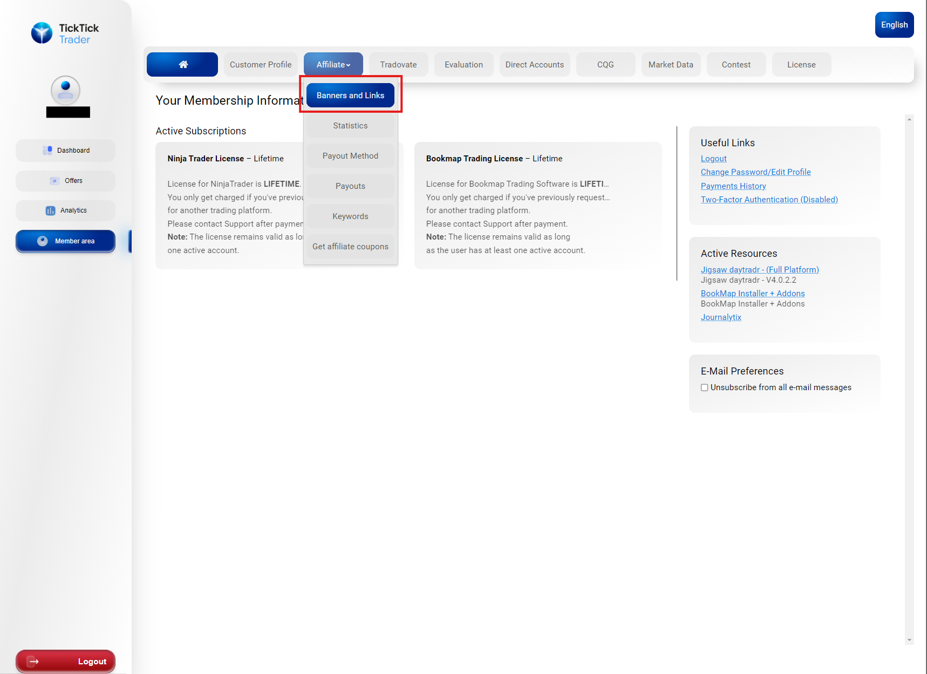Click the Logout link in Useful Links
The height and width of the screenshot is (674, 927).
point(713,159)
